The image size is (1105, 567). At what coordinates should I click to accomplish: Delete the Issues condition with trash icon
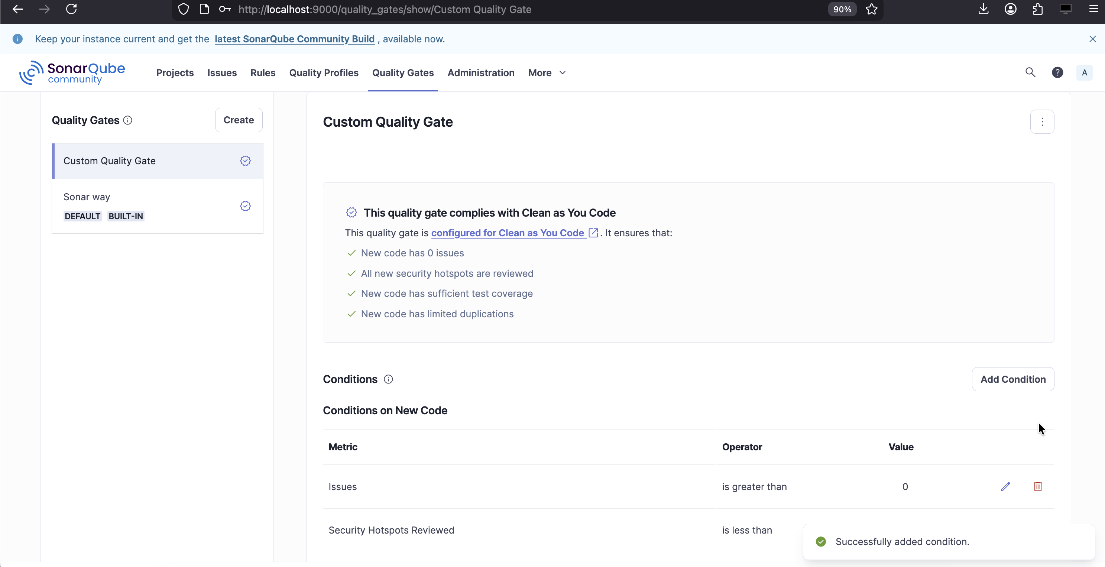[1038, 486]
